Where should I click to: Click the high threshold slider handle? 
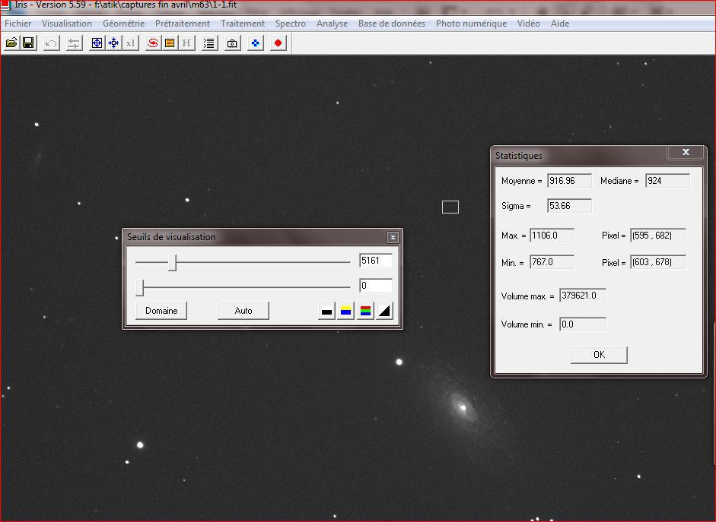coord(172,263)
